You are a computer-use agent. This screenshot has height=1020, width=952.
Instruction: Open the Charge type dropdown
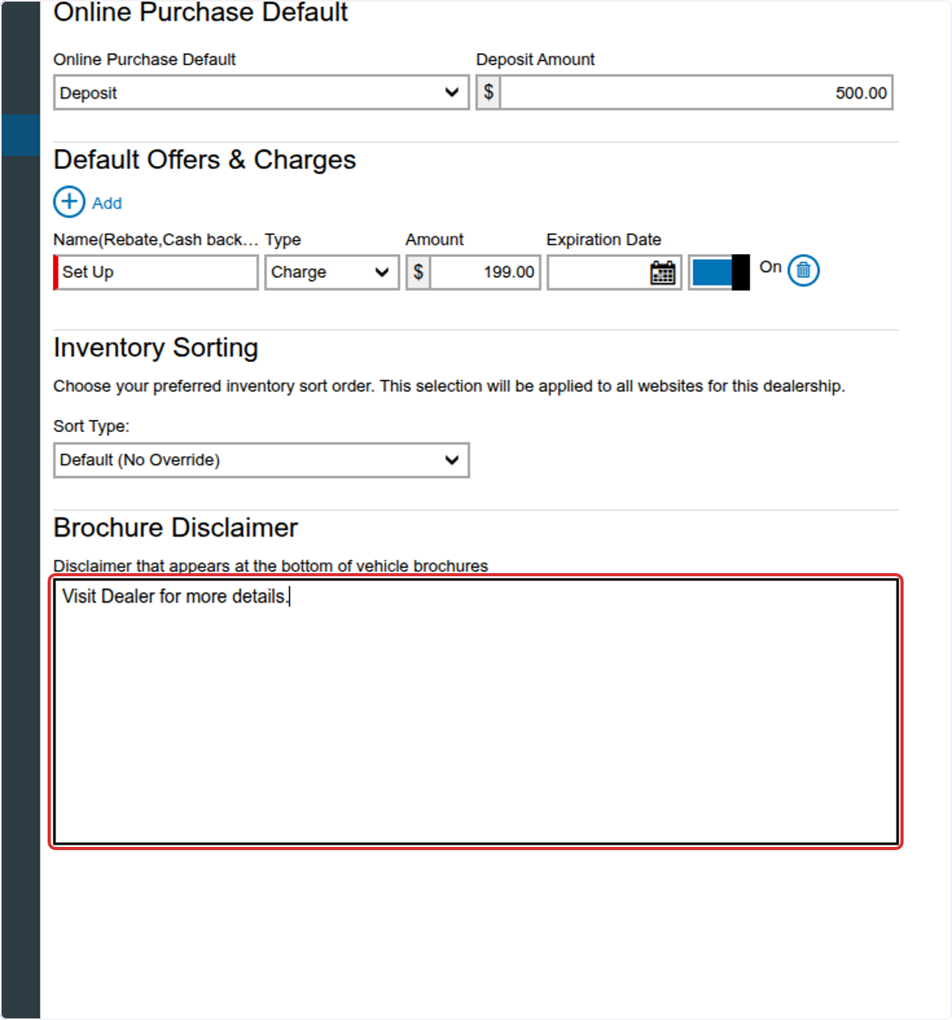(332, 272)
